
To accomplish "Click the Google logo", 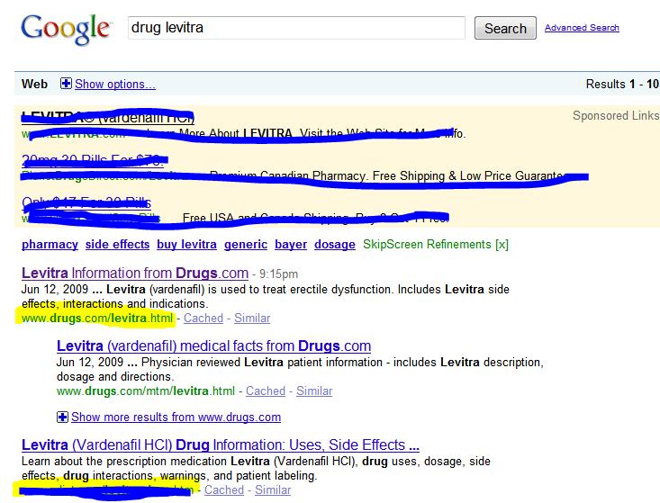I will [67, 29].
